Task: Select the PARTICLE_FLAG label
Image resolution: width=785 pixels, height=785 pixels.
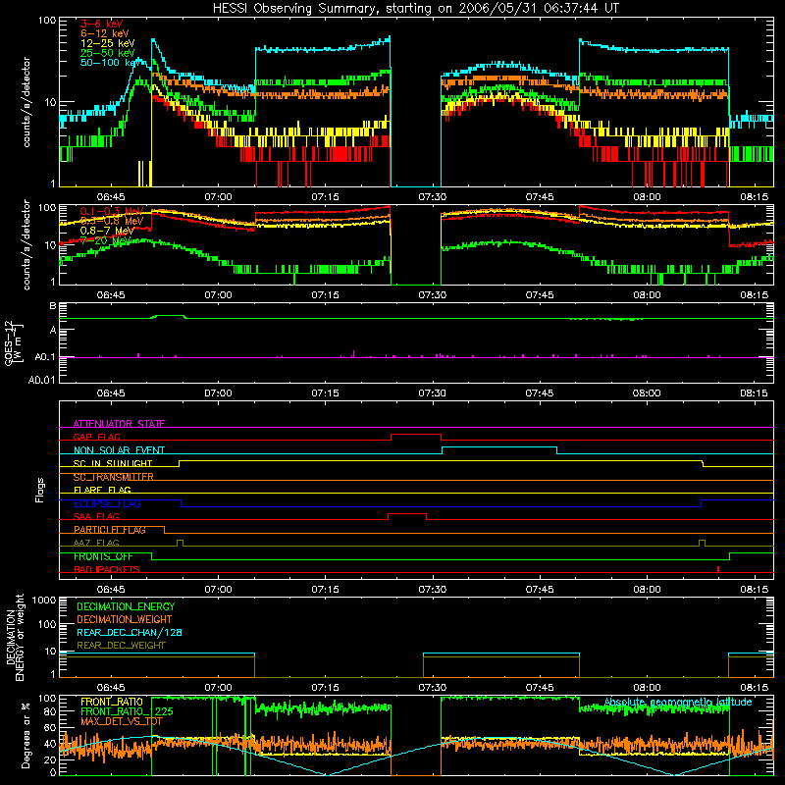Action: tap(110, 530)
